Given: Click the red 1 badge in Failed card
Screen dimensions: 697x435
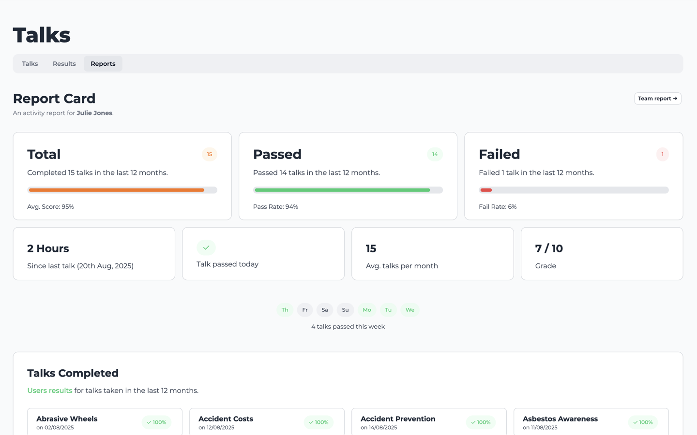Looking at the screenshot, I should [x=662, y=154].
